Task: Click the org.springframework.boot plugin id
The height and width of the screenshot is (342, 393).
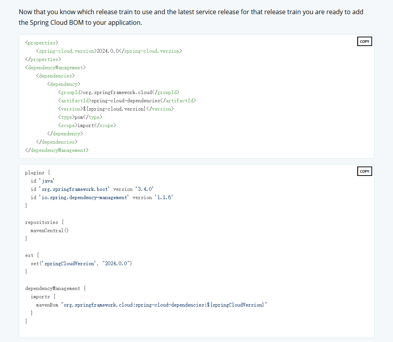Action: 74,189
